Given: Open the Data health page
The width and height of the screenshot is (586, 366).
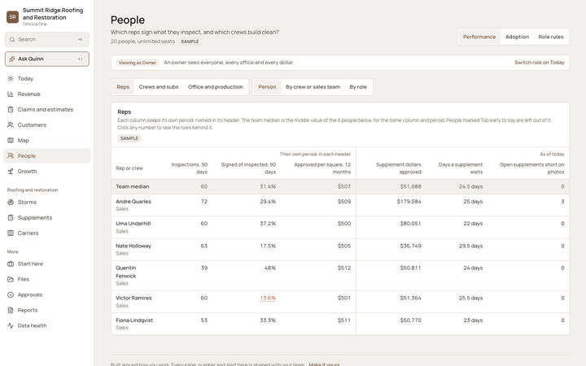Looking at the screenshot, I should point(46,325).
